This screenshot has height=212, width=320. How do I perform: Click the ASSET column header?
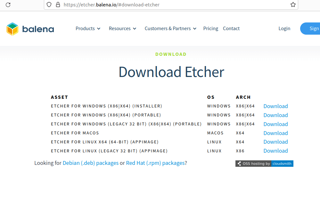(59, 97)
